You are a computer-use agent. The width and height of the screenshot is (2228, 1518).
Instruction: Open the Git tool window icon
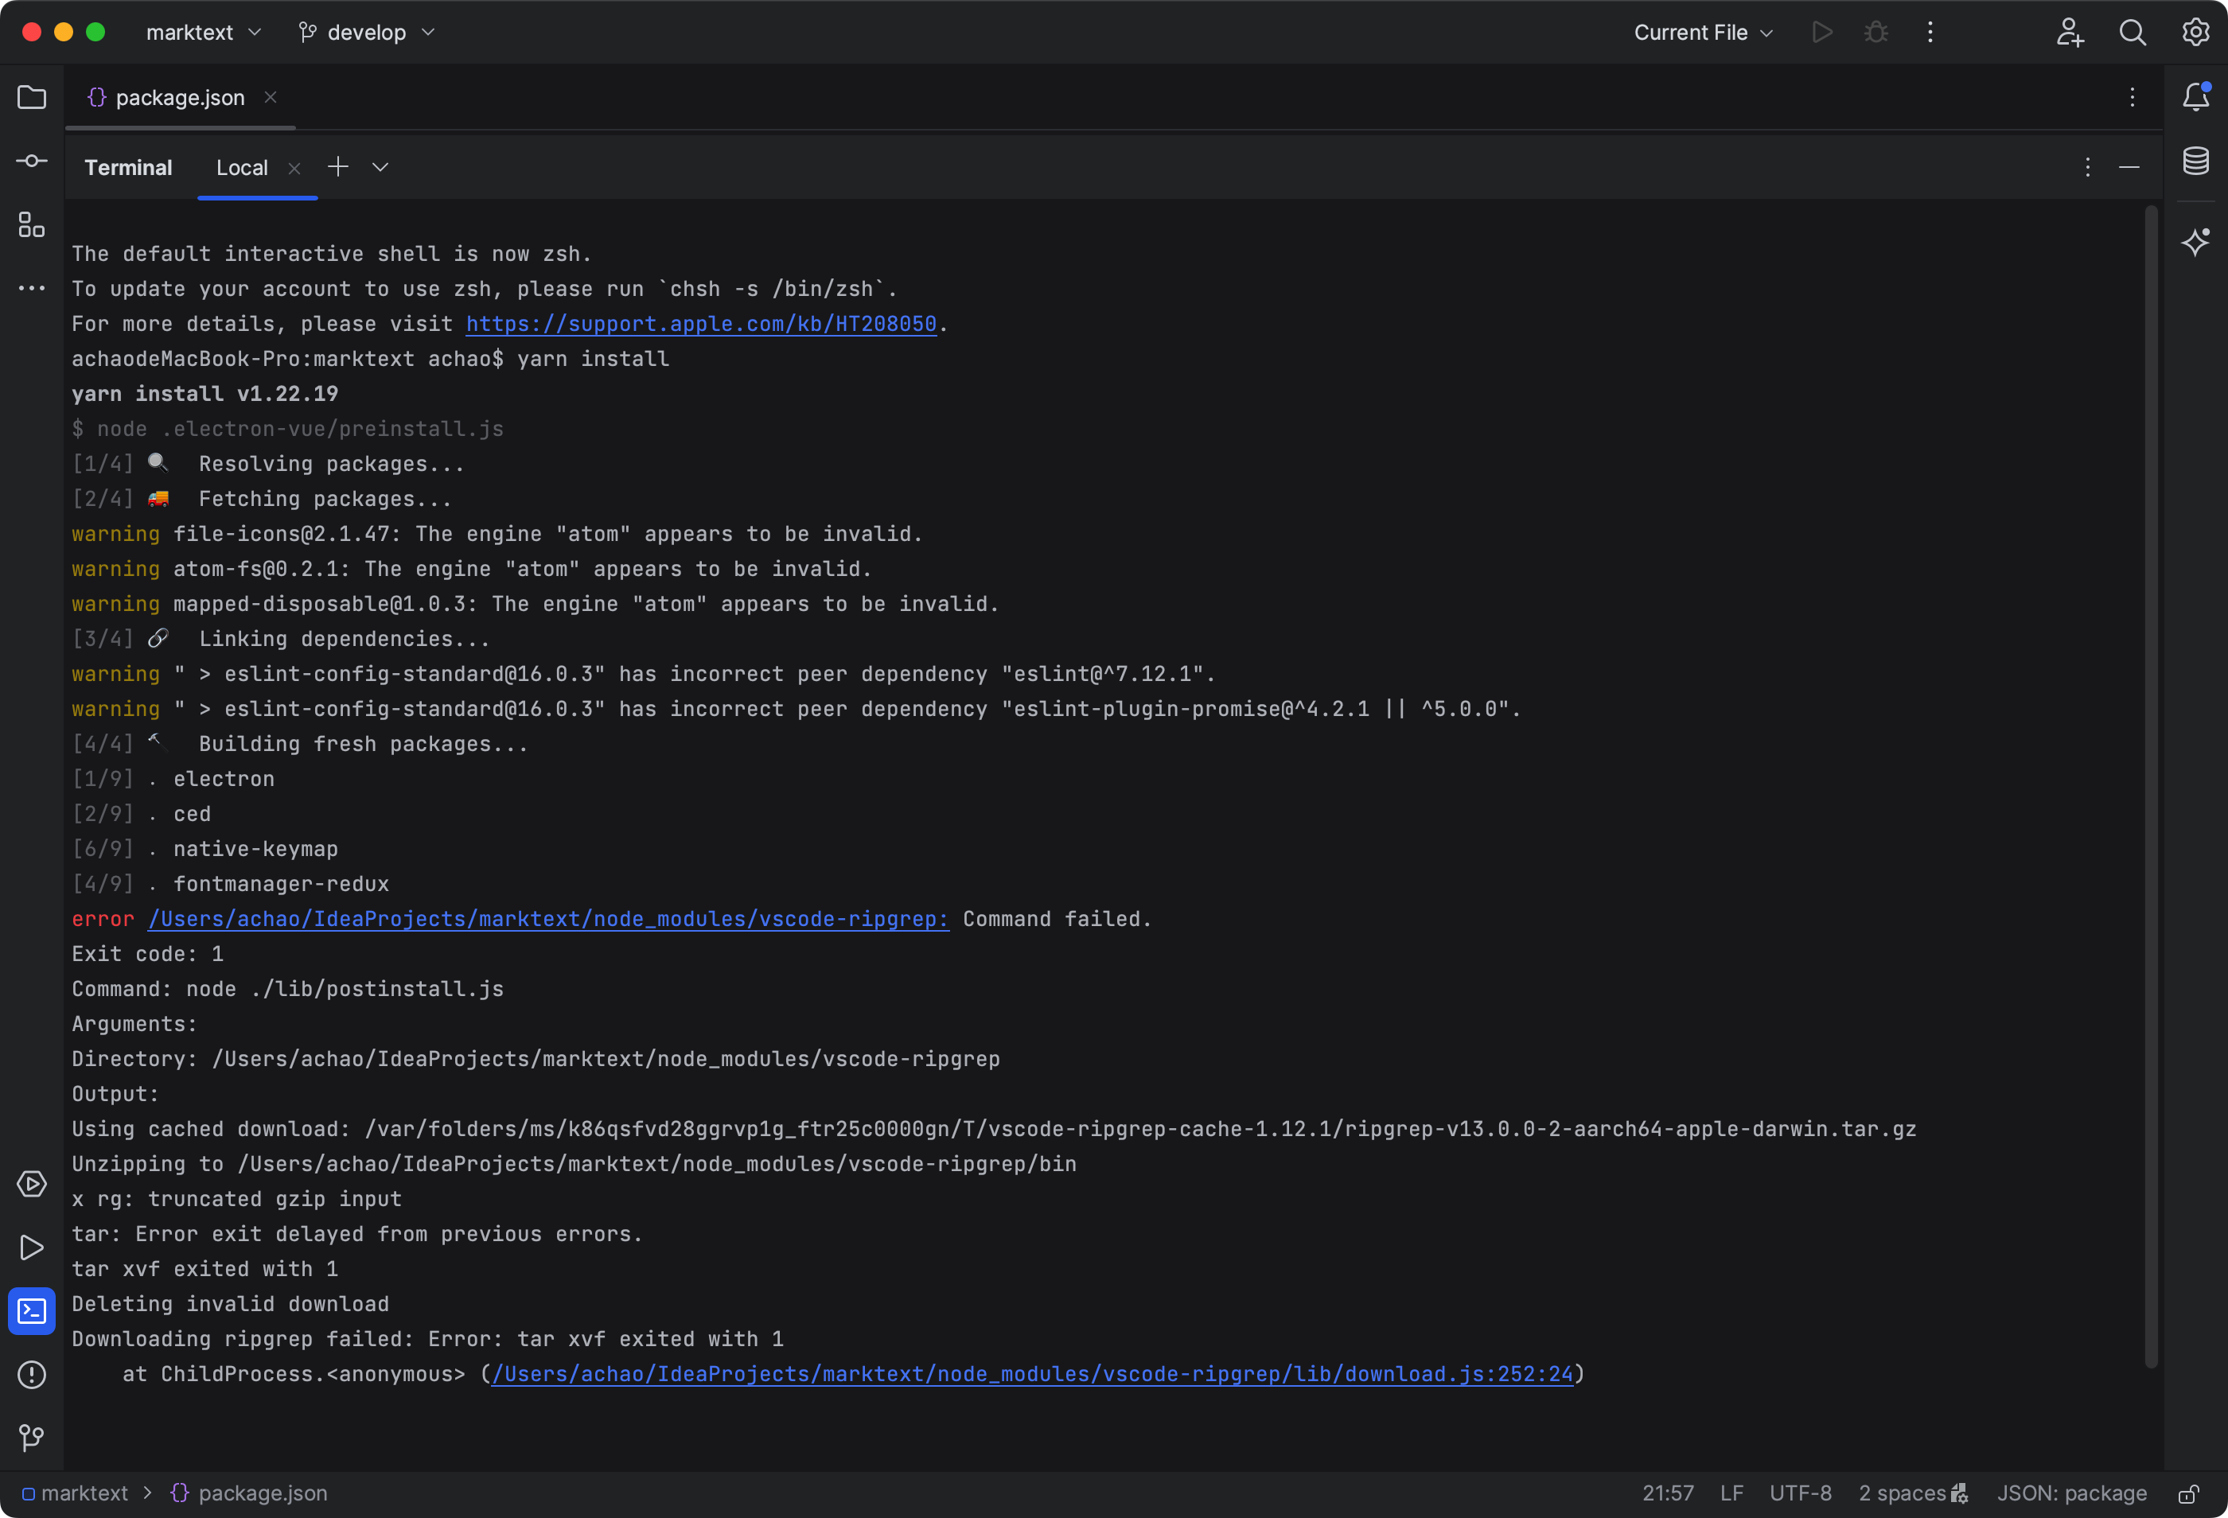32,1438
